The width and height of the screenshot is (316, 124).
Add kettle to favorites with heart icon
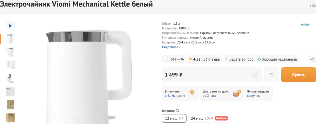(x=272, y=75)
